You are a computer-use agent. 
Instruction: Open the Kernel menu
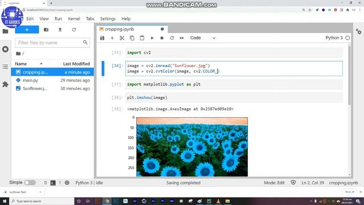point(74,19)
